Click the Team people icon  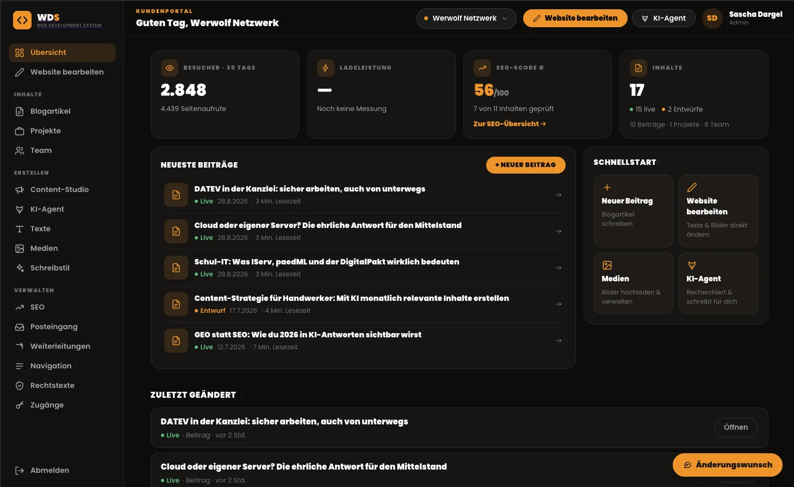(20, 151)
